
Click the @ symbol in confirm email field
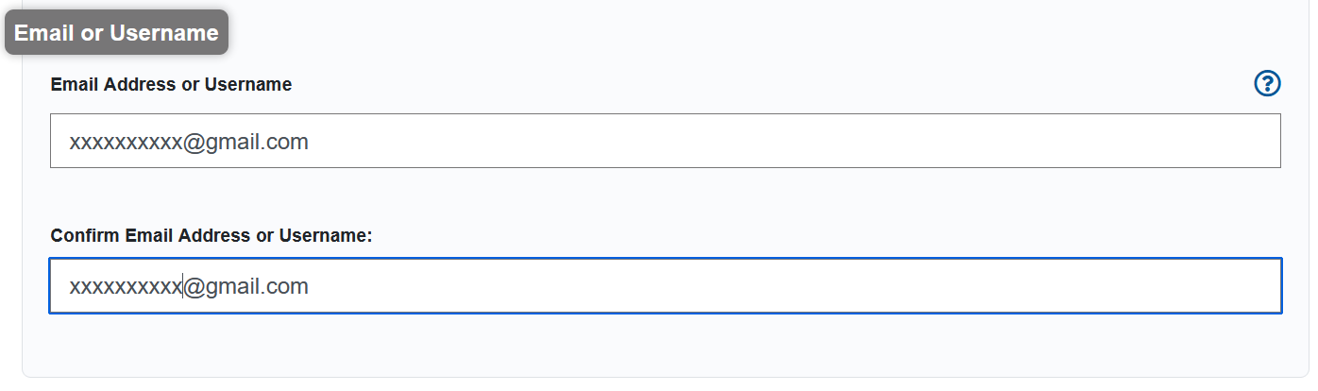(194, 286)
